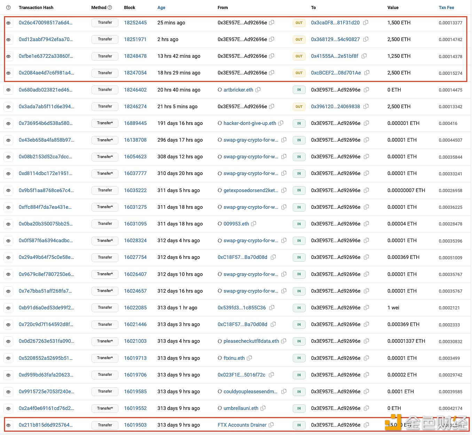Open block 16019503
Image resolution: width=472 pixels, height=435 pixels.
point(135,425)
